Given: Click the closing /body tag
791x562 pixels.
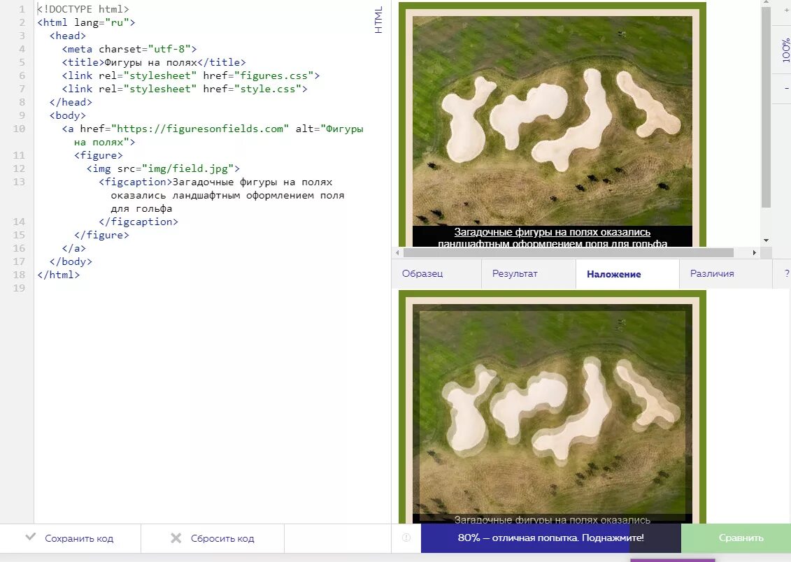Looking at the screenshot, I should [x=71, y=261].
